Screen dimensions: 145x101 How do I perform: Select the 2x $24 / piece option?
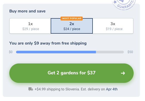[x=72, y=26]
